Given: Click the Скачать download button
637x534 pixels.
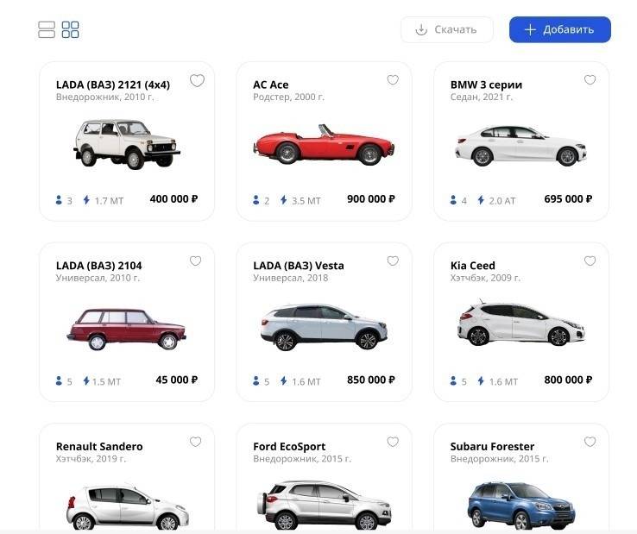Looking at the screenshot, I should (446, 29).
